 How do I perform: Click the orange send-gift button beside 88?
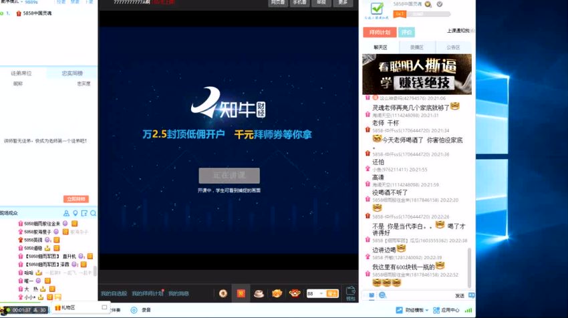pyautogui.click(x=332, y=293)
